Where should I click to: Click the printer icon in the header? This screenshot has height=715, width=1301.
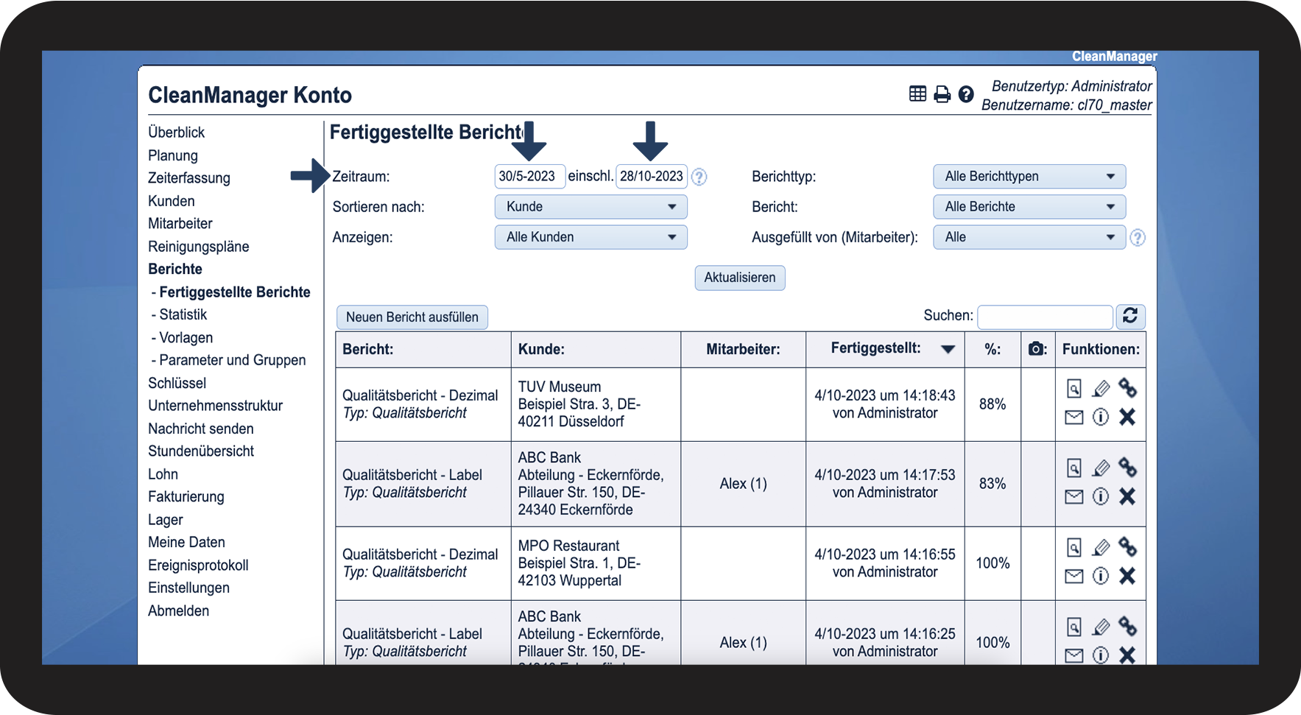942,94
